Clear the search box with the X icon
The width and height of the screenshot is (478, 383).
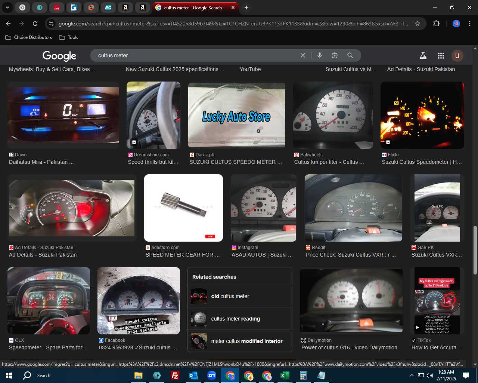point(303,55)
